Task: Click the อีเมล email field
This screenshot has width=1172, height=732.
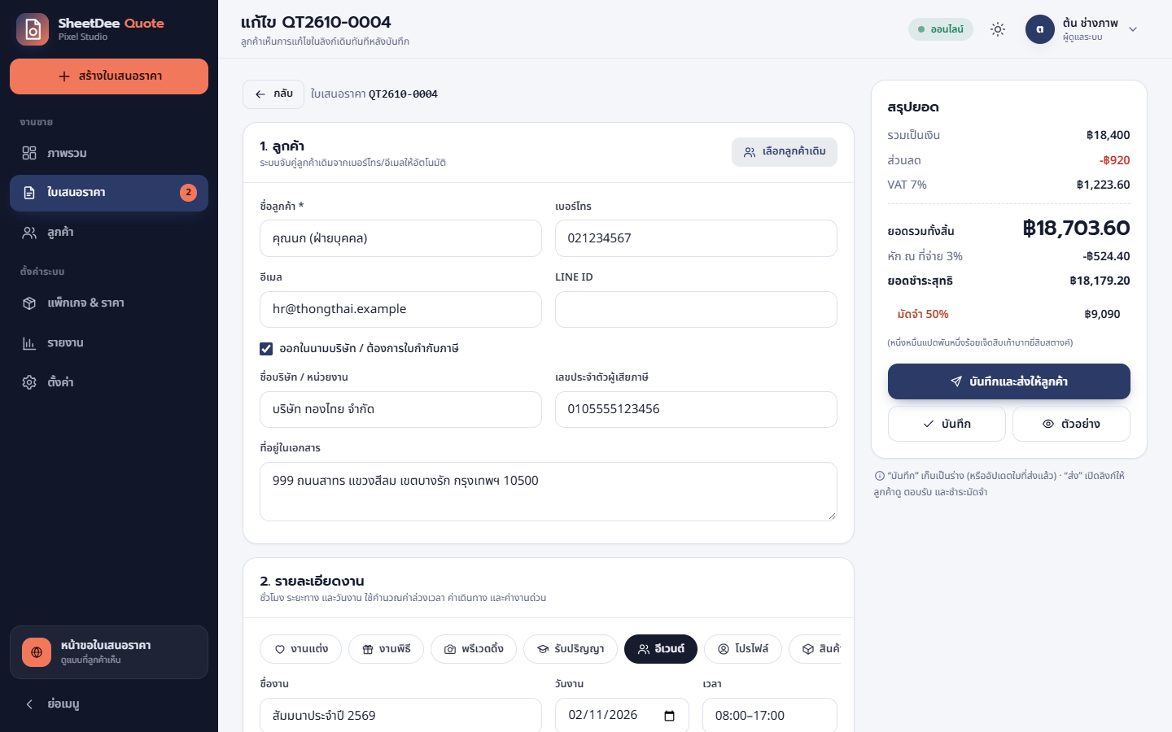Action: point(400,309)
